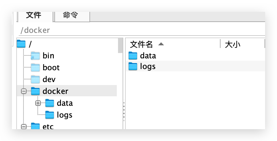Image resolution: width=277 pixels, height=141 pixels.
Task: Click the dev folder icon in tree
Action: (35, 79)
